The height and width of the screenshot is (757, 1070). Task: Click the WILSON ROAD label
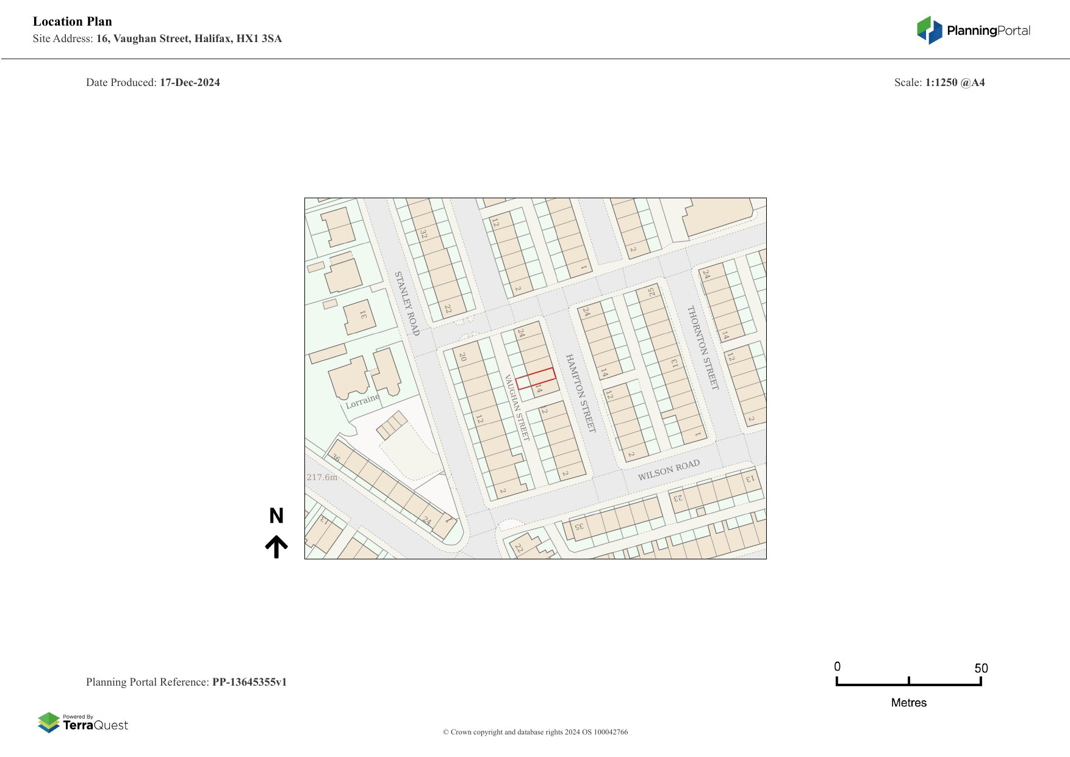669,470
